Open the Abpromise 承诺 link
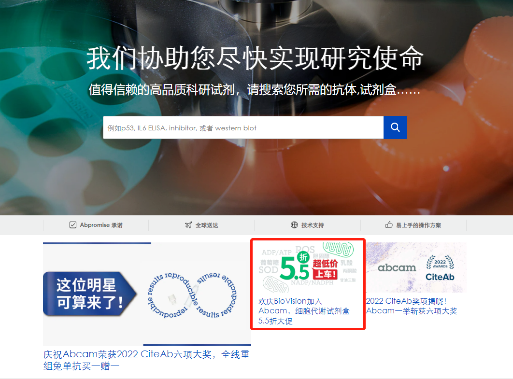513x379 pixels. [101, 225]
